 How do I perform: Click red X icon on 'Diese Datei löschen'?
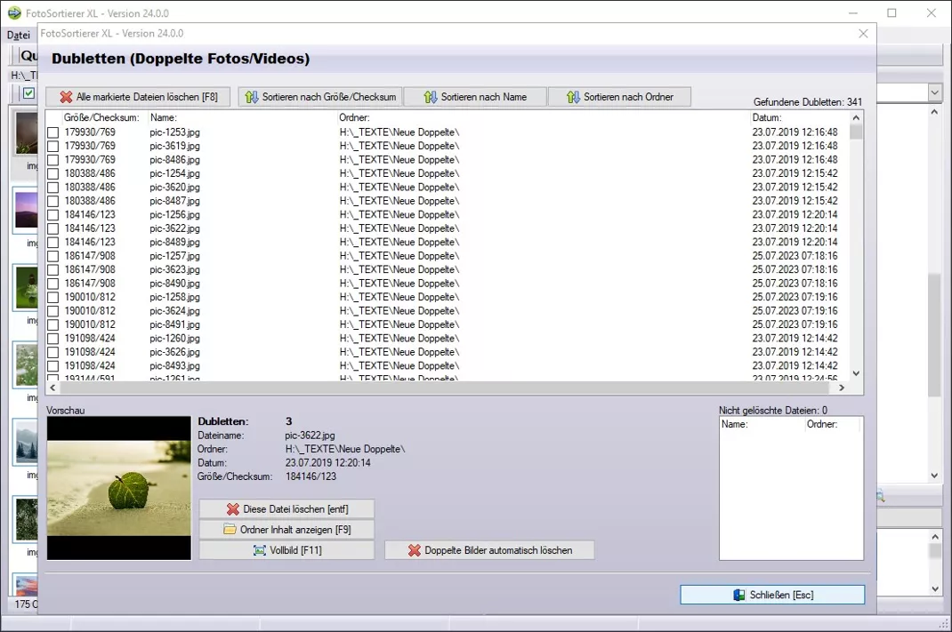tap(232, 509)
